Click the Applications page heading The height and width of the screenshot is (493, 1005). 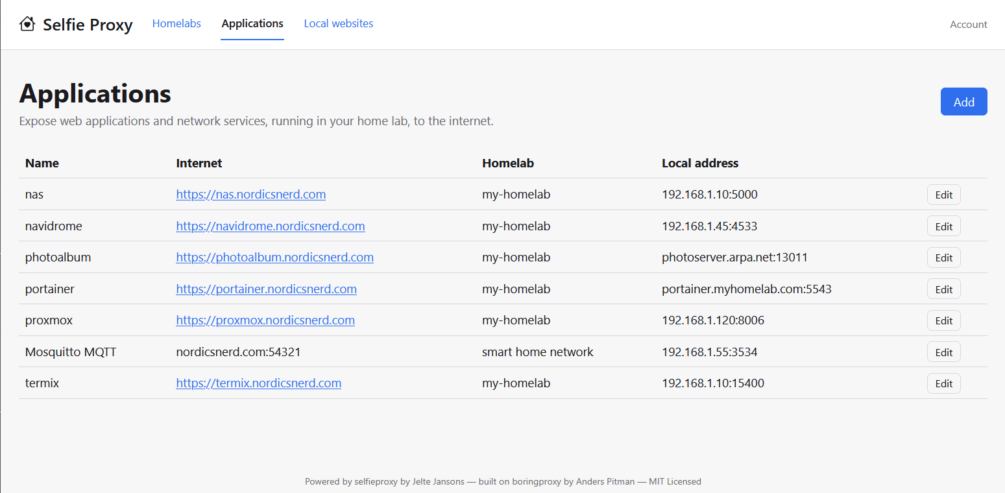95,94
